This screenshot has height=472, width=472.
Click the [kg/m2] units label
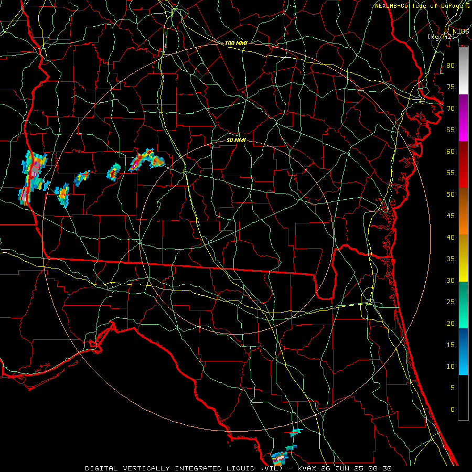pos(442,36)
